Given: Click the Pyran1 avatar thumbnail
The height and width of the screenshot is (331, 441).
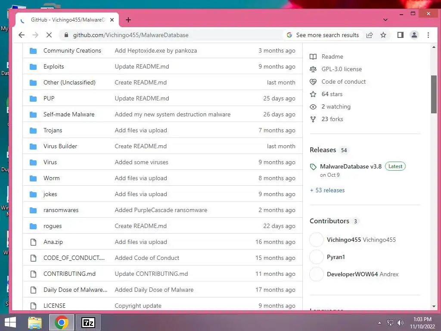Looking at the screenshot, I should pos(317,257).
